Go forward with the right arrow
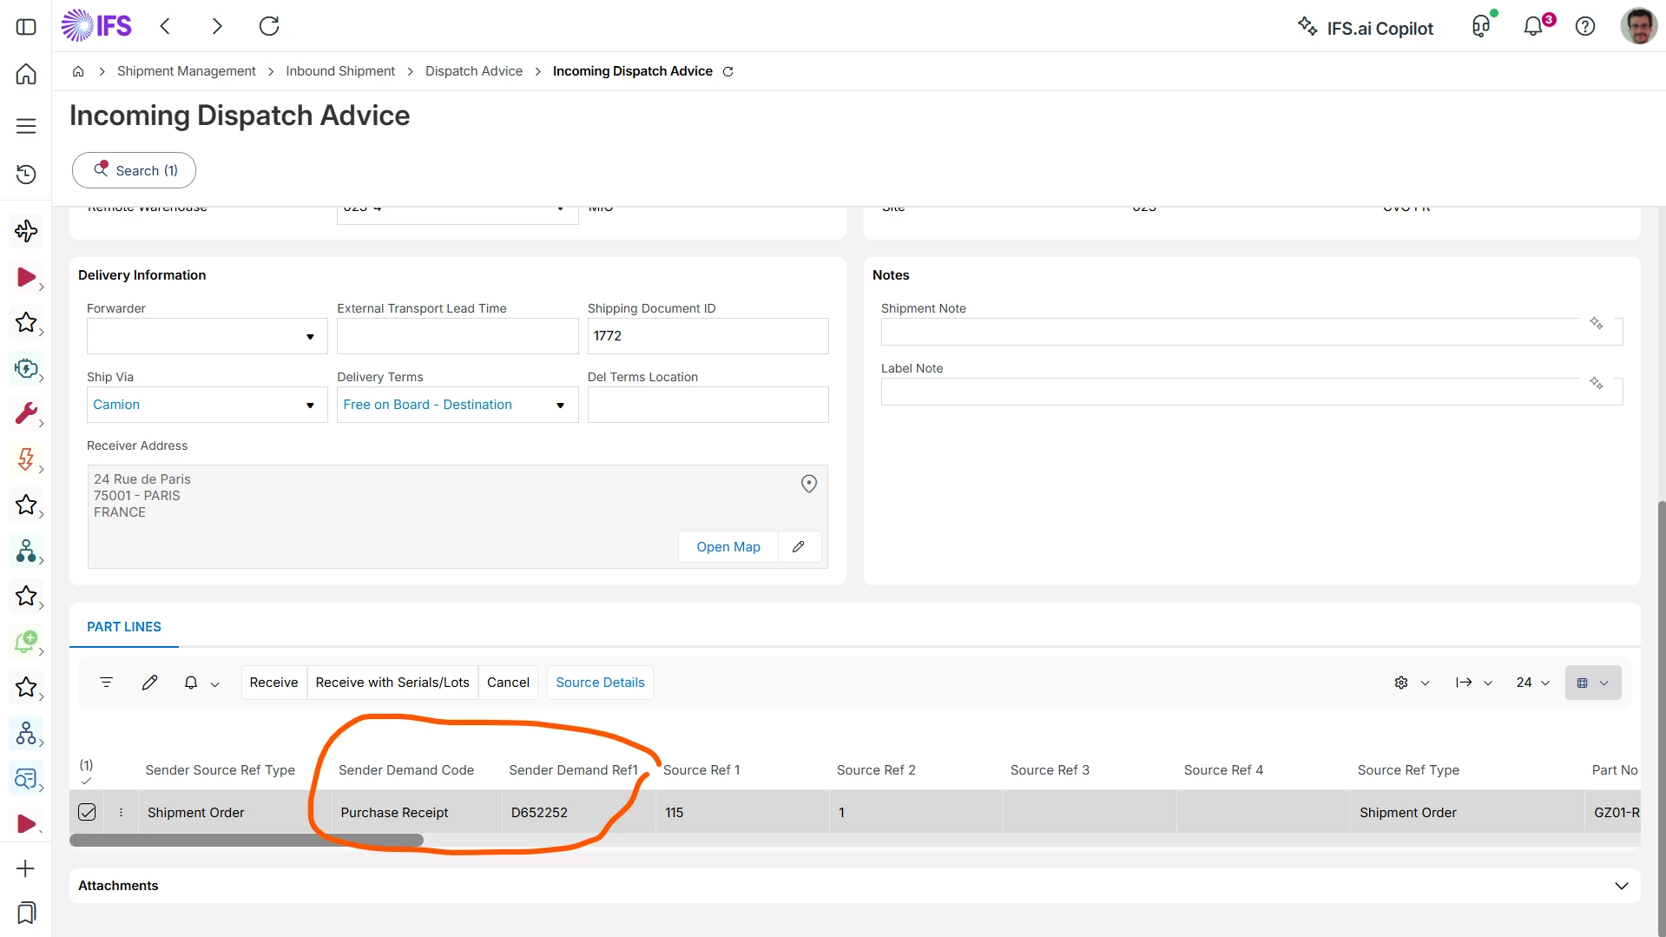Image resolution: width=1666 pixels, height=937 pixels. pos(217,26)
